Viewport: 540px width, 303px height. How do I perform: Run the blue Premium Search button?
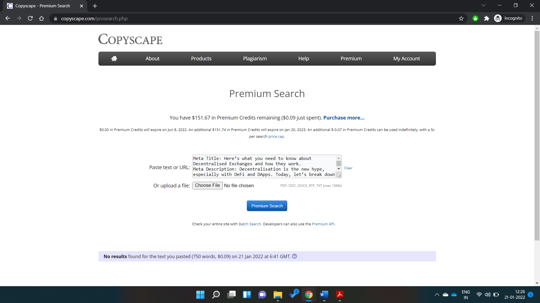coord(267,206)
